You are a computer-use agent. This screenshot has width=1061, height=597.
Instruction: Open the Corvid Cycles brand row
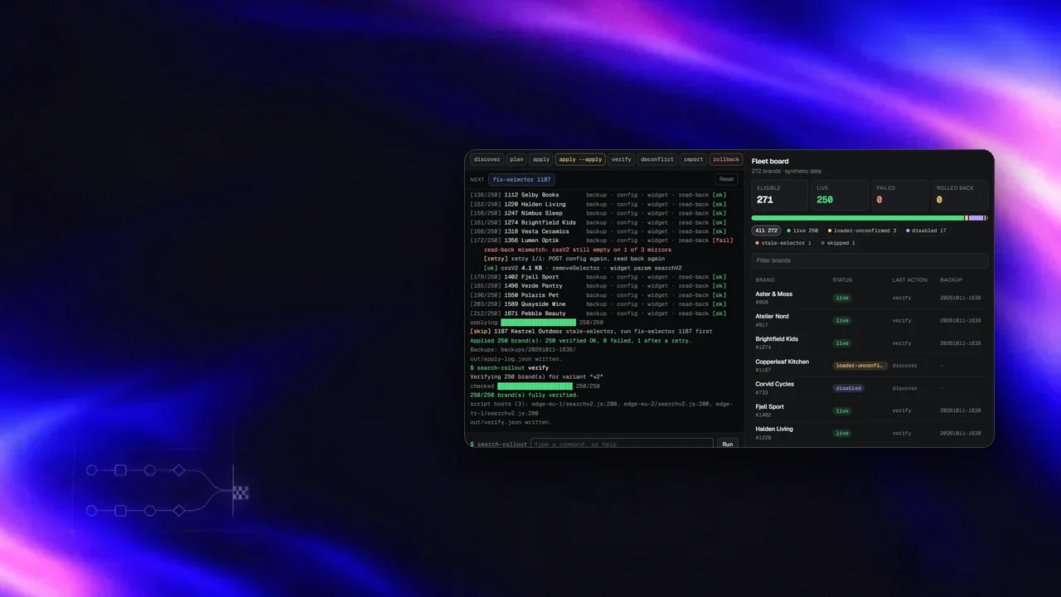coord(870,388)
